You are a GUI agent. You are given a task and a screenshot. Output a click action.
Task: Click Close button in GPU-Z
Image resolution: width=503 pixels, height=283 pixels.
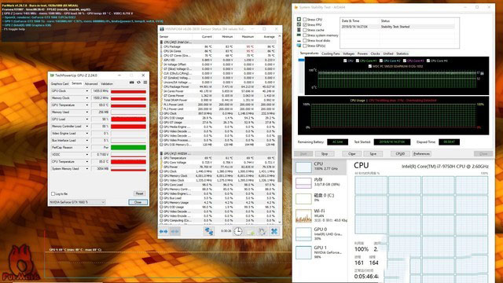coord(138,202)
